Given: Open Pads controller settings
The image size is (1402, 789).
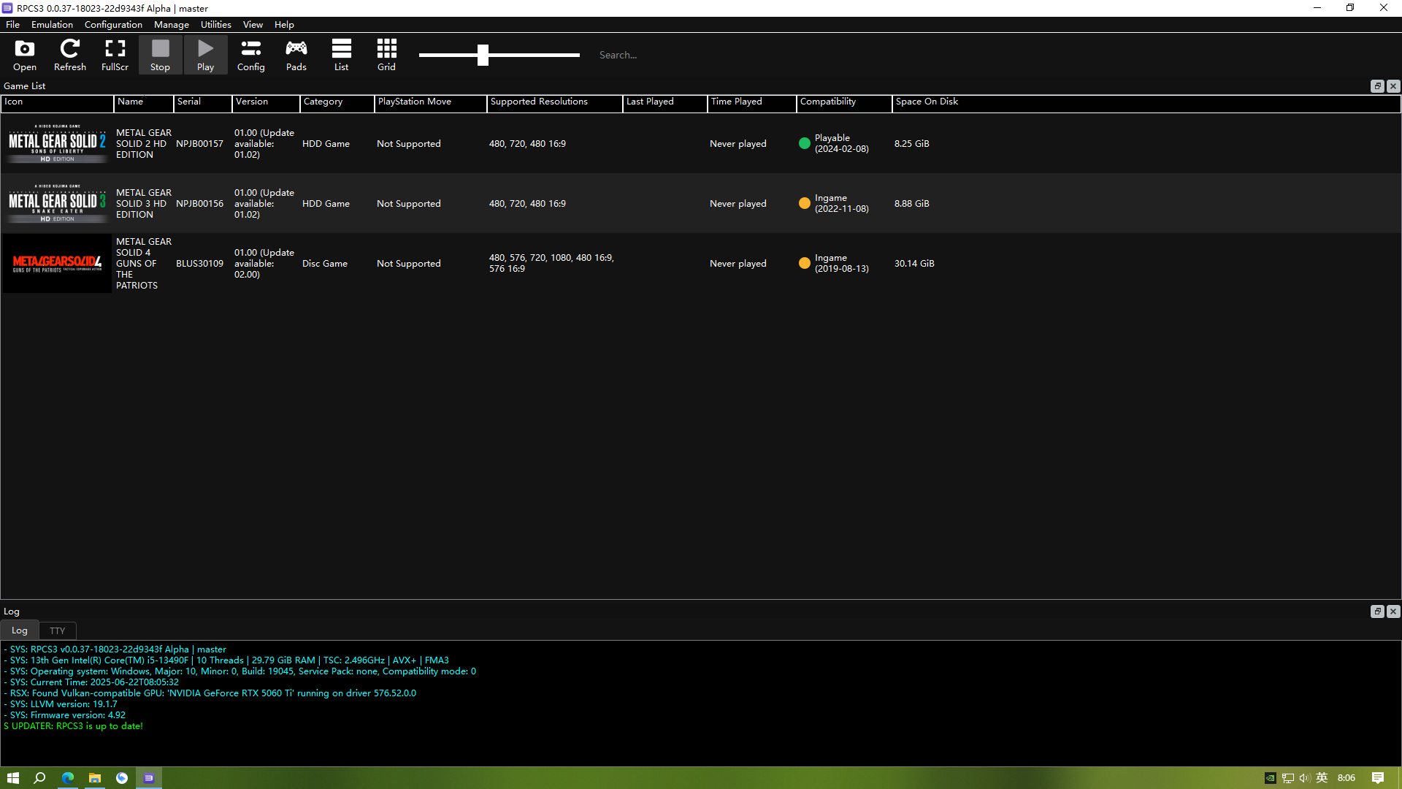Looking at the screenshot, I should coord(296,55).
